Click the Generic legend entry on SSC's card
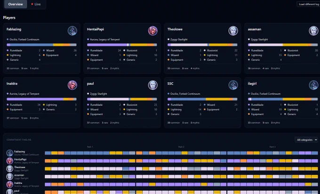Screen dimensions: 320x194 coord(184,114)
